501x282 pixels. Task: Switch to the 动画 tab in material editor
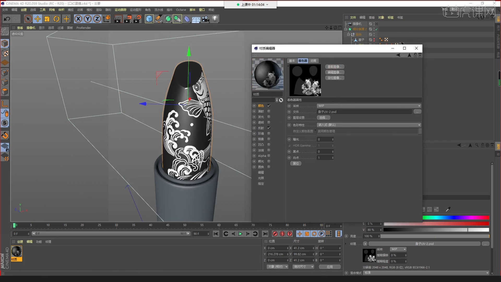click(313, 61)
